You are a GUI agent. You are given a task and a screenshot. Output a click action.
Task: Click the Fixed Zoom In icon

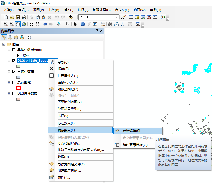click(x=31, y=24)
